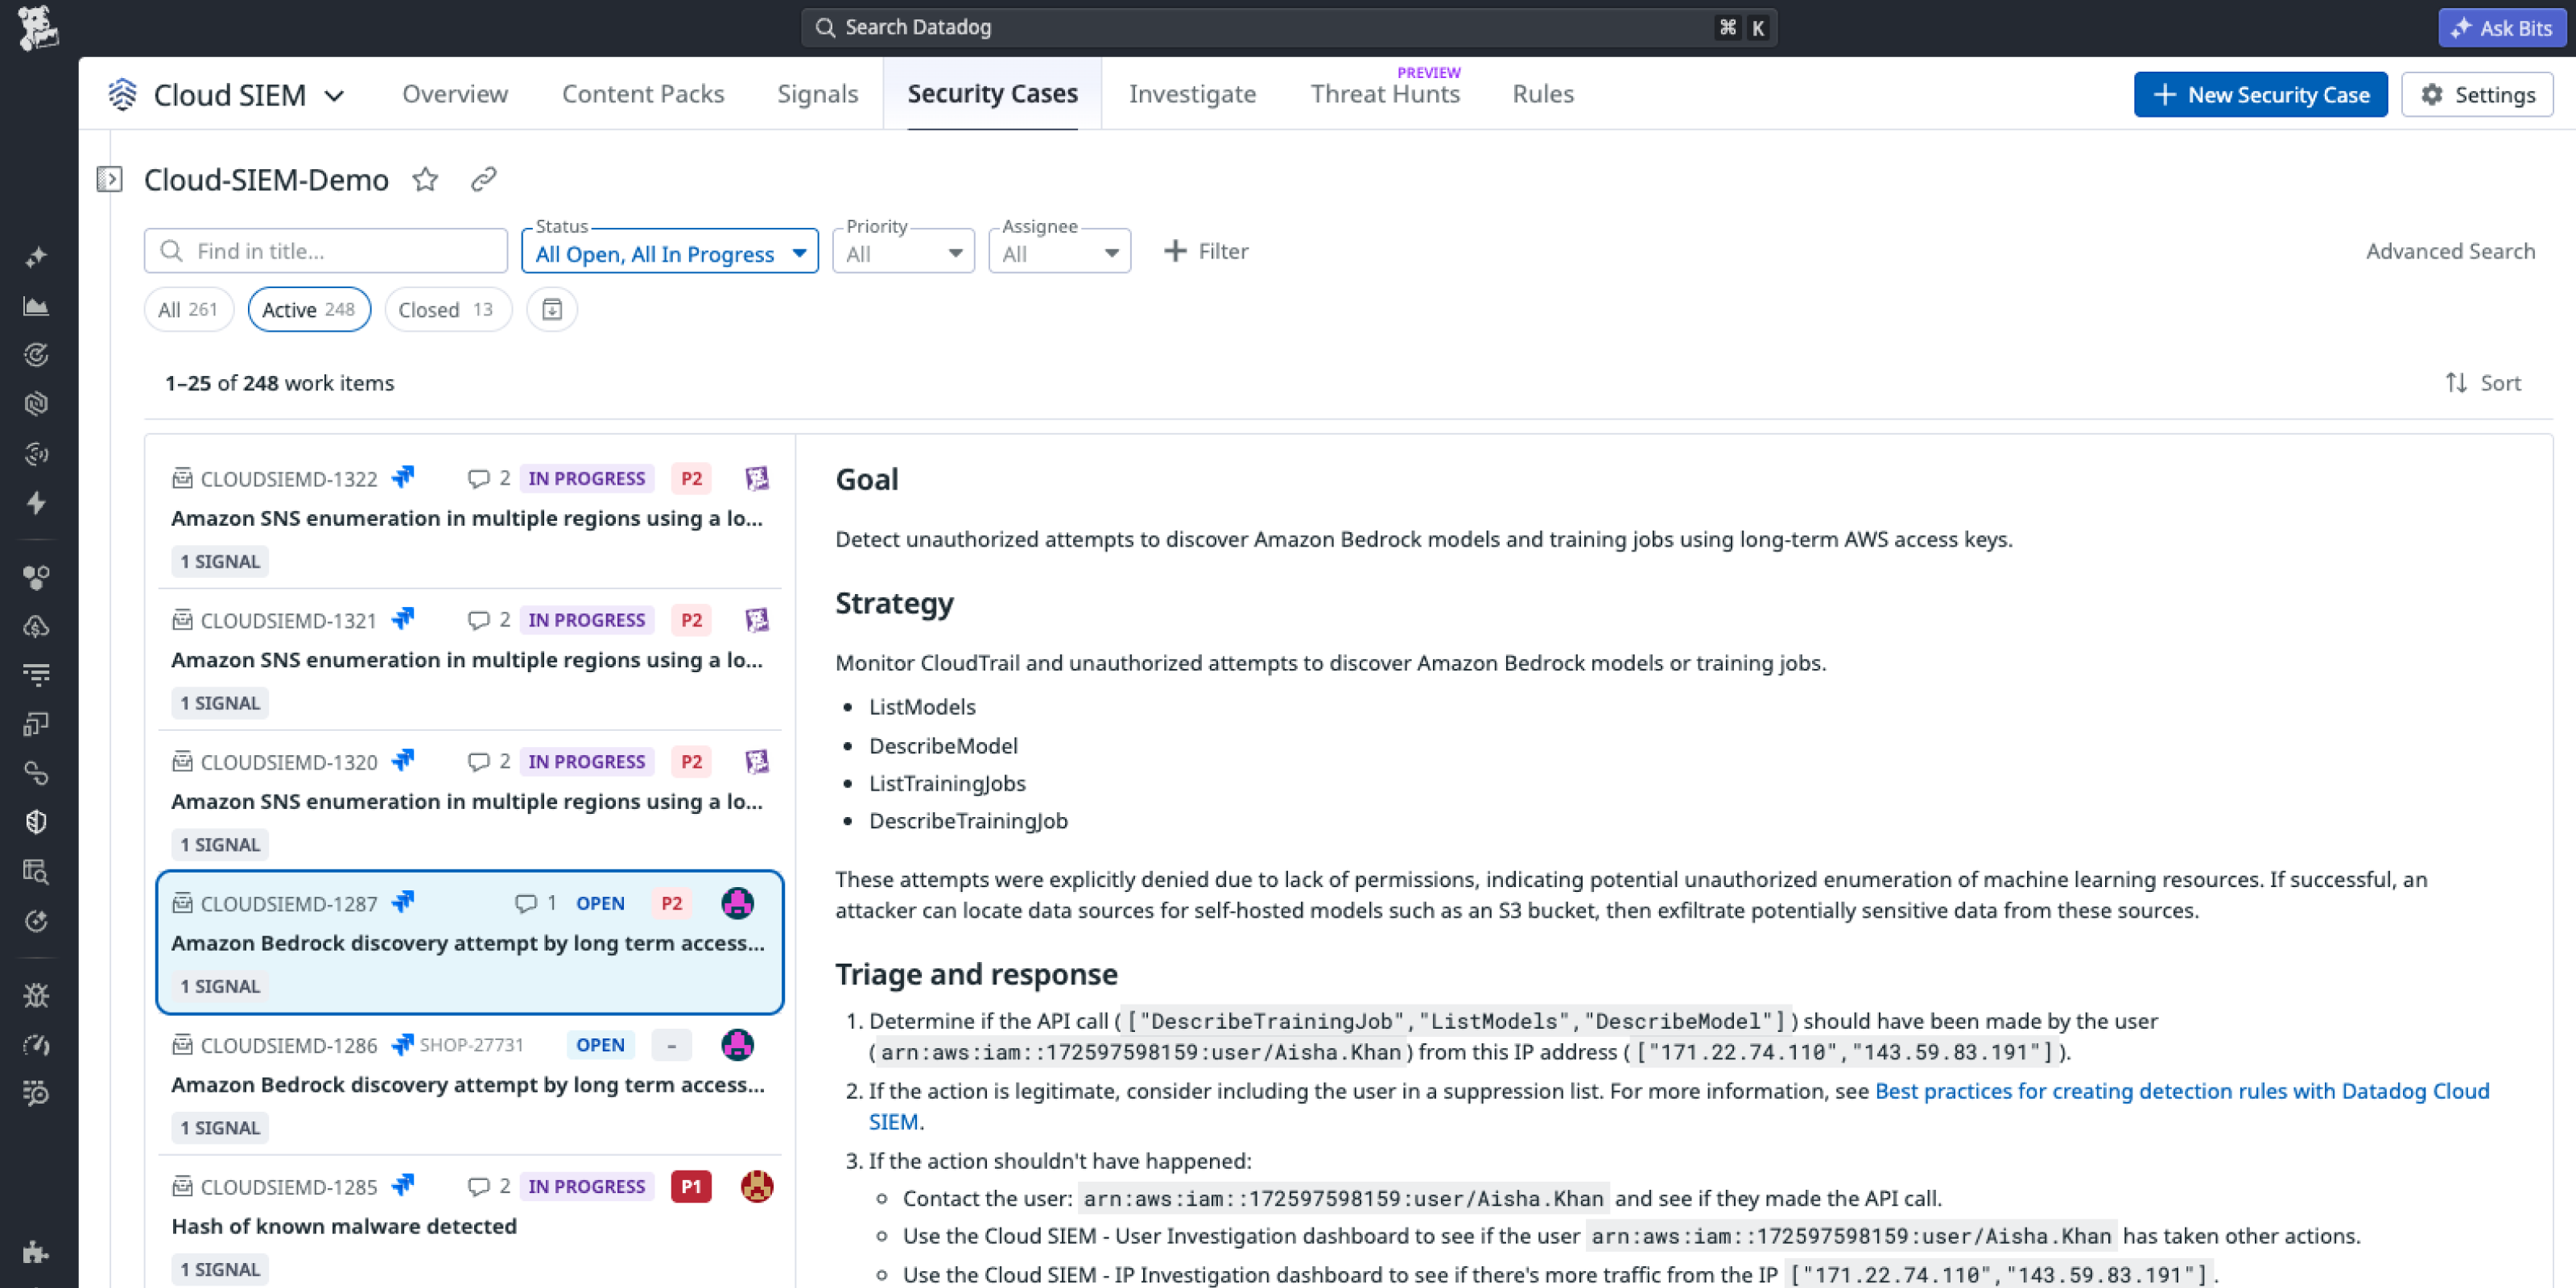Click the case type icon of CLOUDSIEMD-1321
Image resolution: width=2576 pixels, height=1288 pixels.
(182, 620)
